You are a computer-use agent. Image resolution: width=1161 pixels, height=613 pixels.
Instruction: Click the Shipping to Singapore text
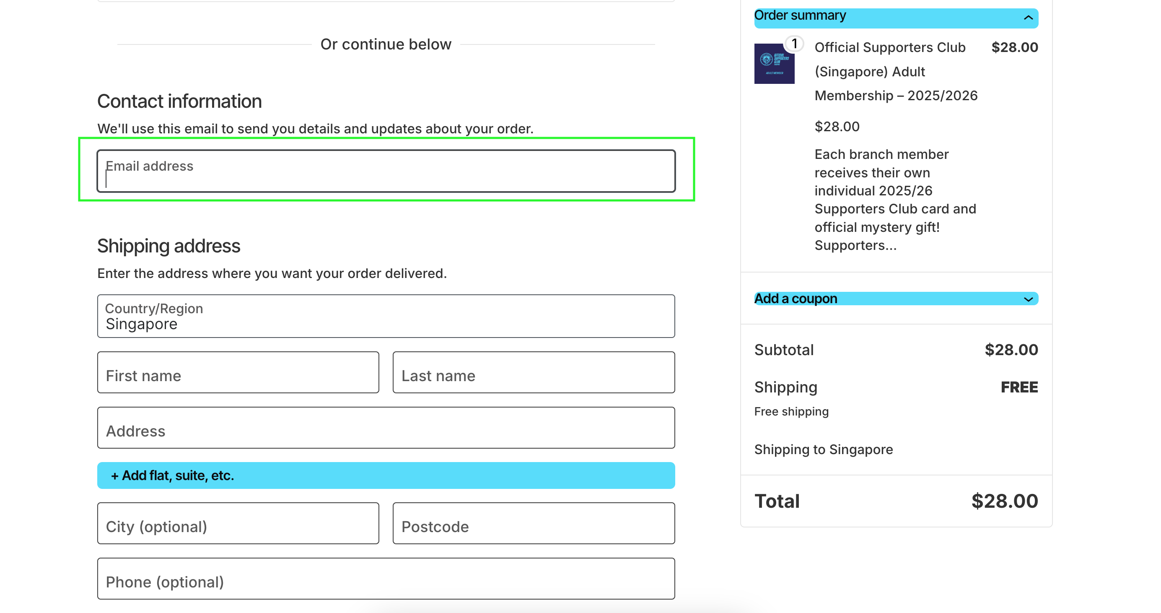tap(824, 449)
